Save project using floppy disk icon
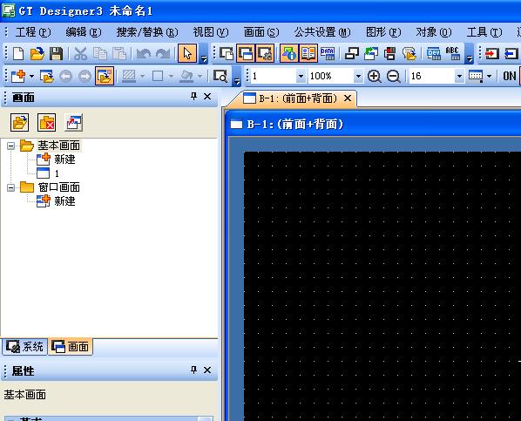521x421 pixels. [56, 53]
